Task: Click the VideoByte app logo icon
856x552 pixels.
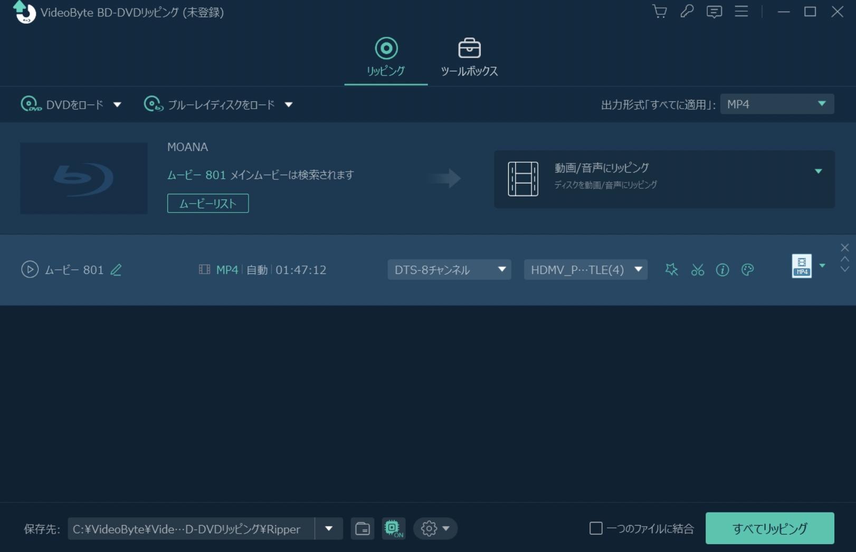Action: (x=24, y=12)
